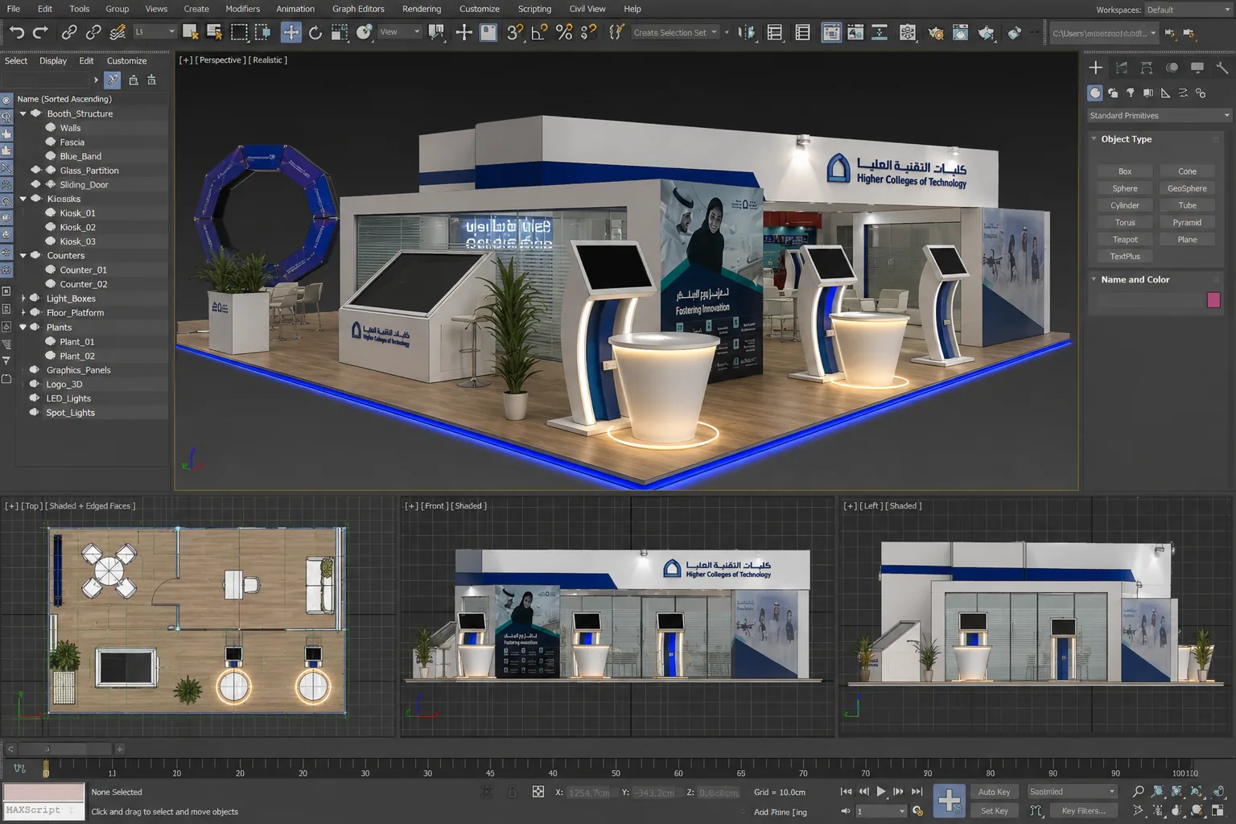
Task: Toggle Angle Snap on the toolbar
Action: coord(539,32)
